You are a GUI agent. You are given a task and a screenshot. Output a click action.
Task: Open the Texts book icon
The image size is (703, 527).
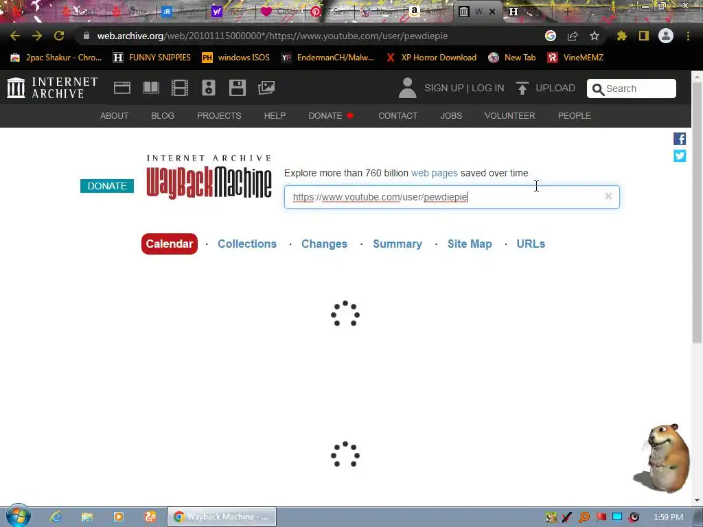151,88
